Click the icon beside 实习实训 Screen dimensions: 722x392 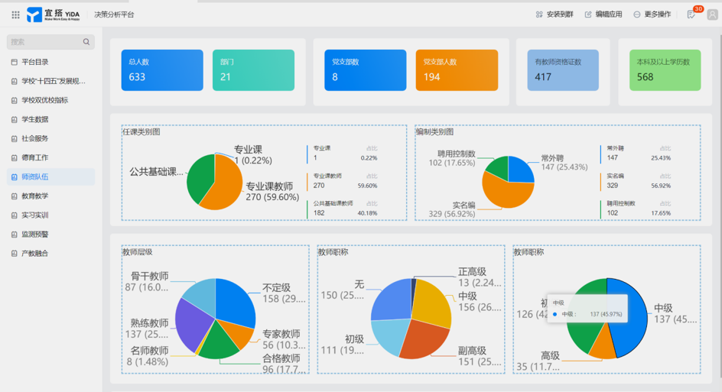[x=15, y=215]
